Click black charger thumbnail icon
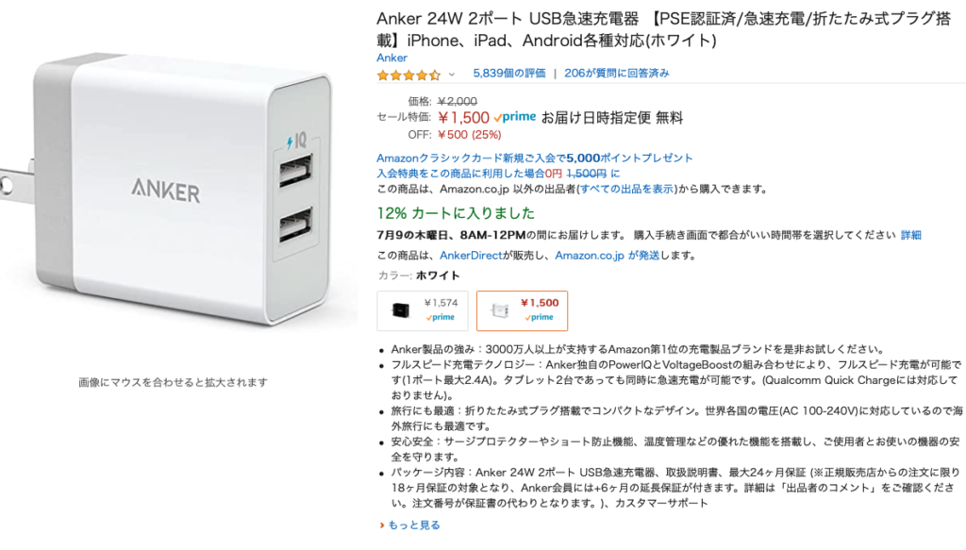Viewport: 966px width, 550px height. pyautogui.click(x=401, y=310)
